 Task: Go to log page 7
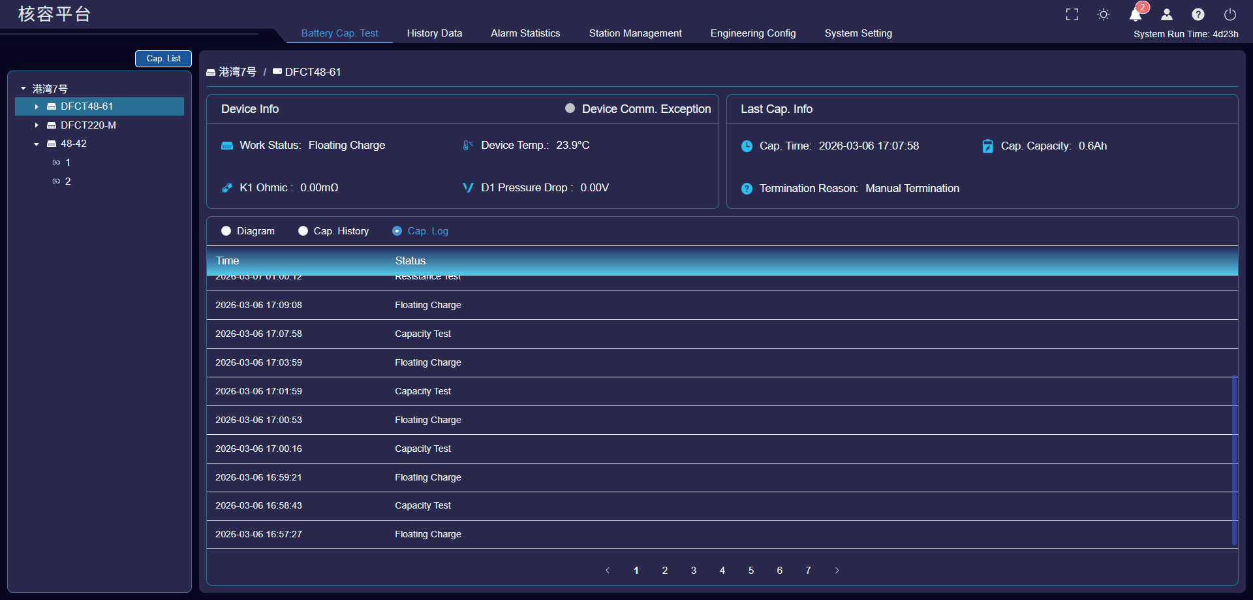click(x=809, y=571)
